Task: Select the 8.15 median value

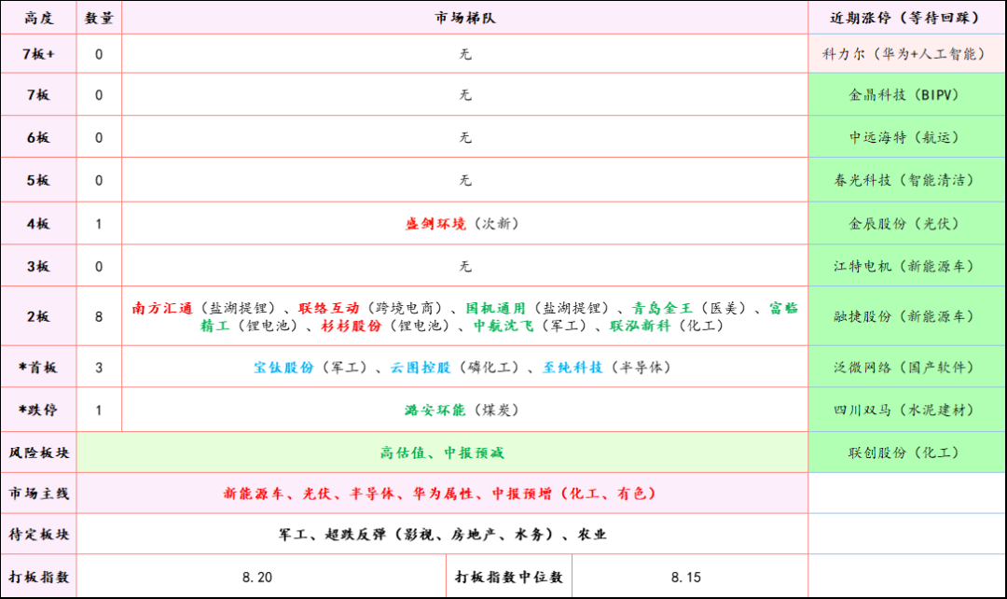Action: (x=686, y=578)
